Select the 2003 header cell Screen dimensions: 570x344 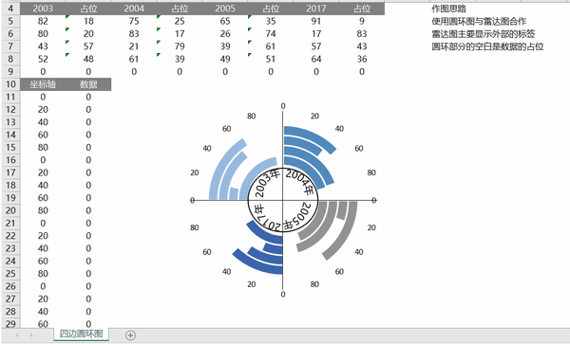[x=43, y=9]
